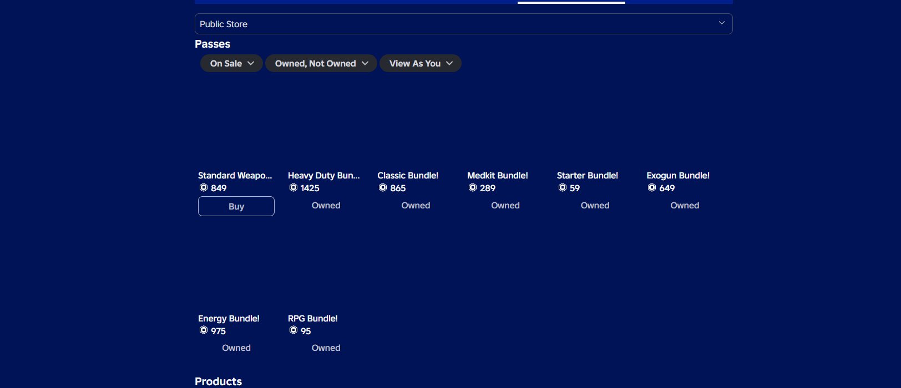The image size is (901, 388).
Task: Open the Public Store selector
Action: (x=463, y=24)
